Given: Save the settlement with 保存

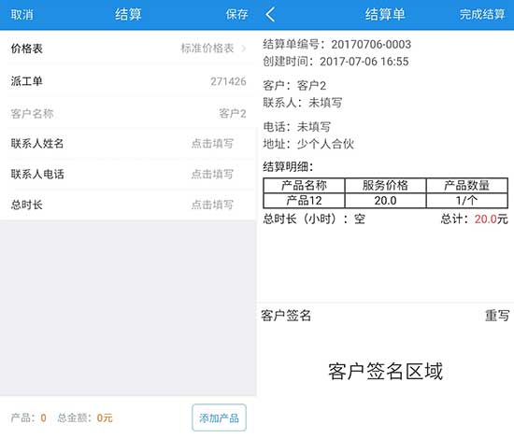Looking at the screenshot, I should 236,14.
